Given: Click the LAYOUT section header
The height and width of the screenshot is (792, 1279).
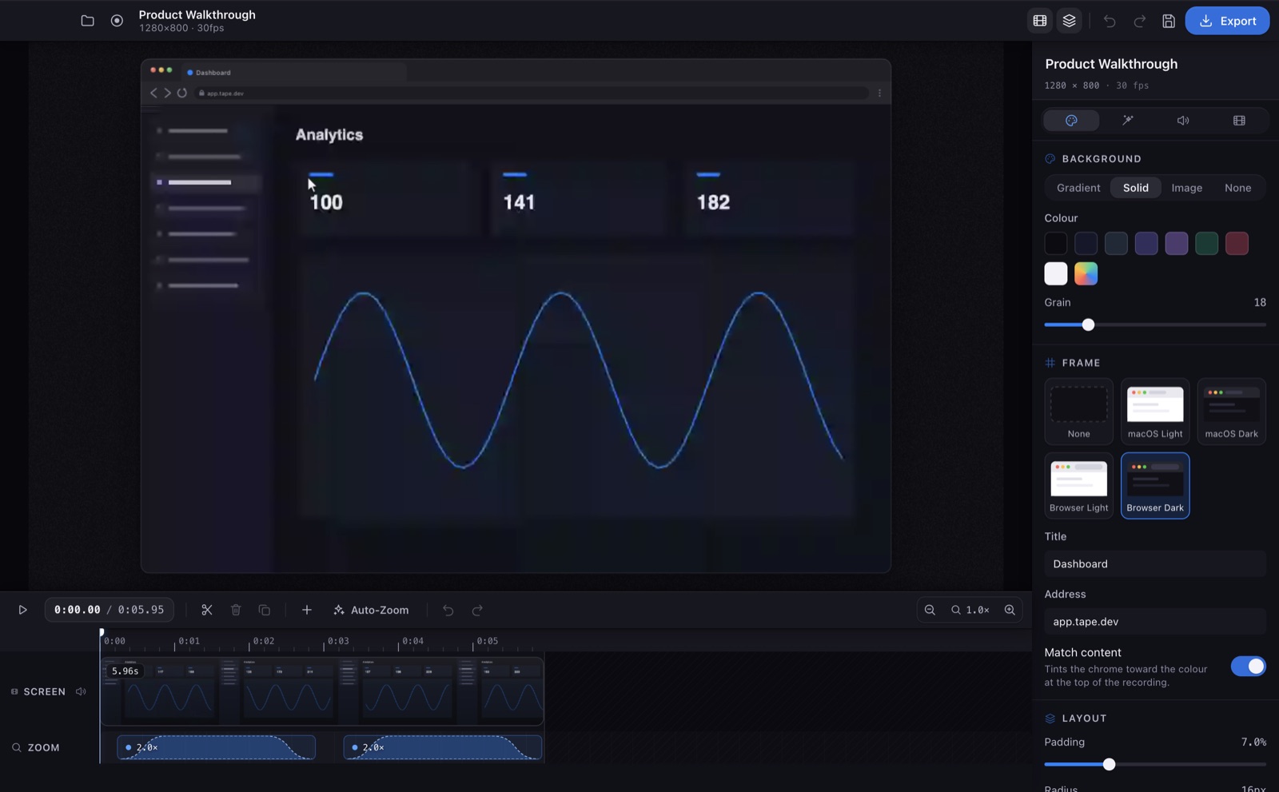Looking at the screenshot, I should click(x=1075, y=718).
